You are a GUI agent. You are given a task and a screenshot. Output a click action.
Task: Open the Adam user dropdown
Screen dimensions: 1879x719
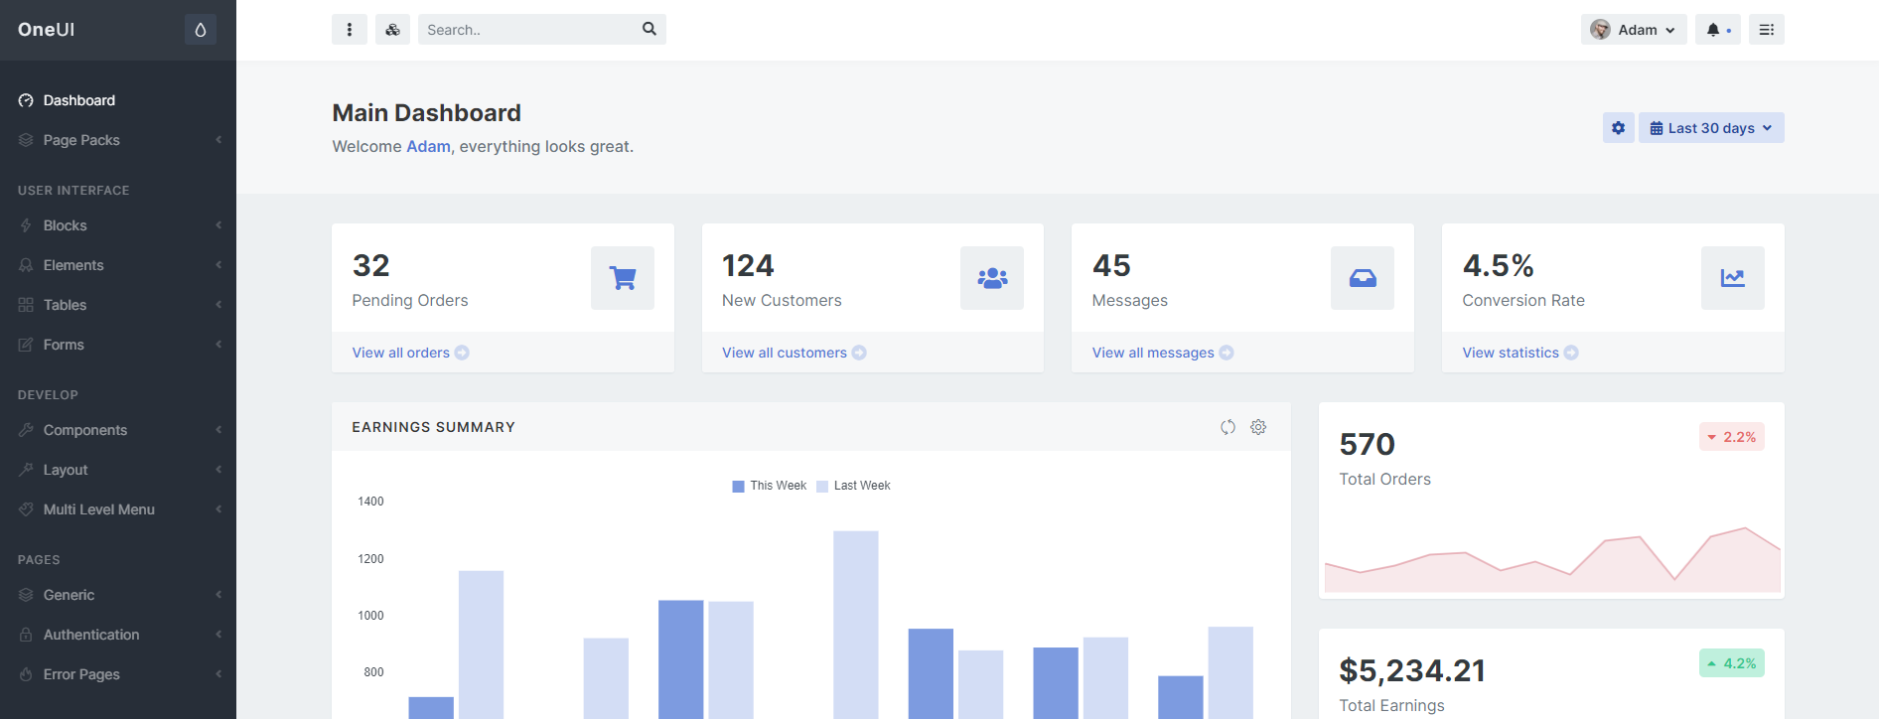point(1634,30)
